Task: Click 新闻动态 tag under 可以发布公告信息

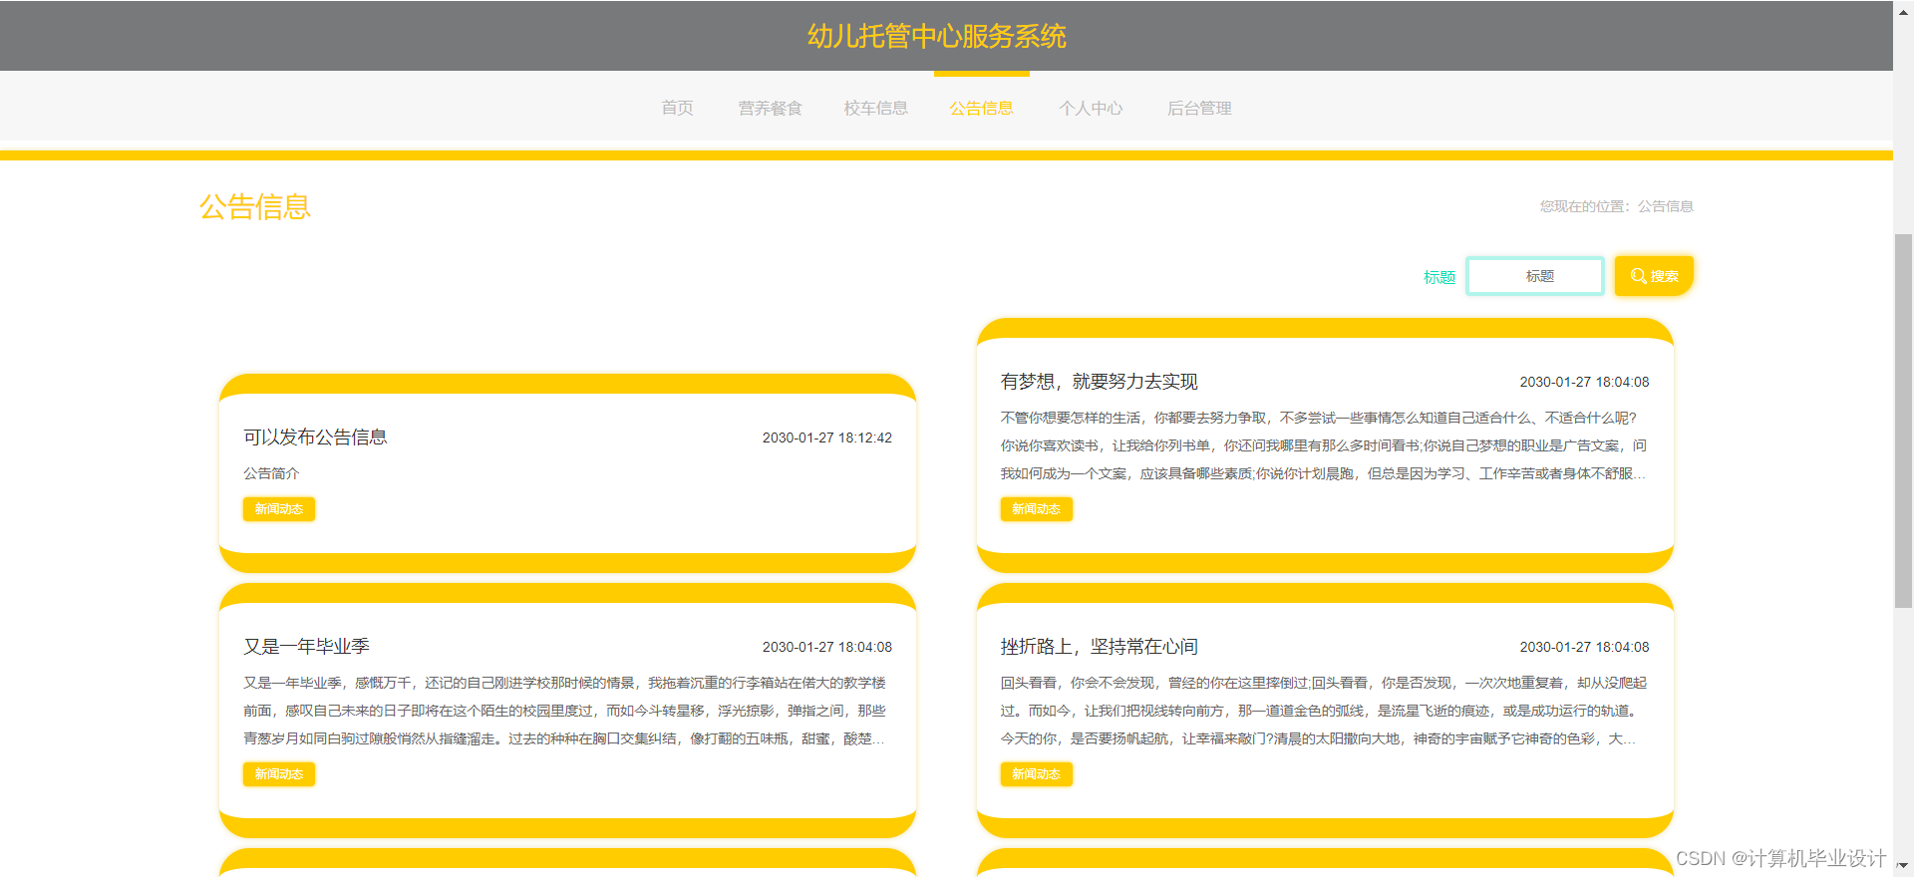Action: point(279,509)
